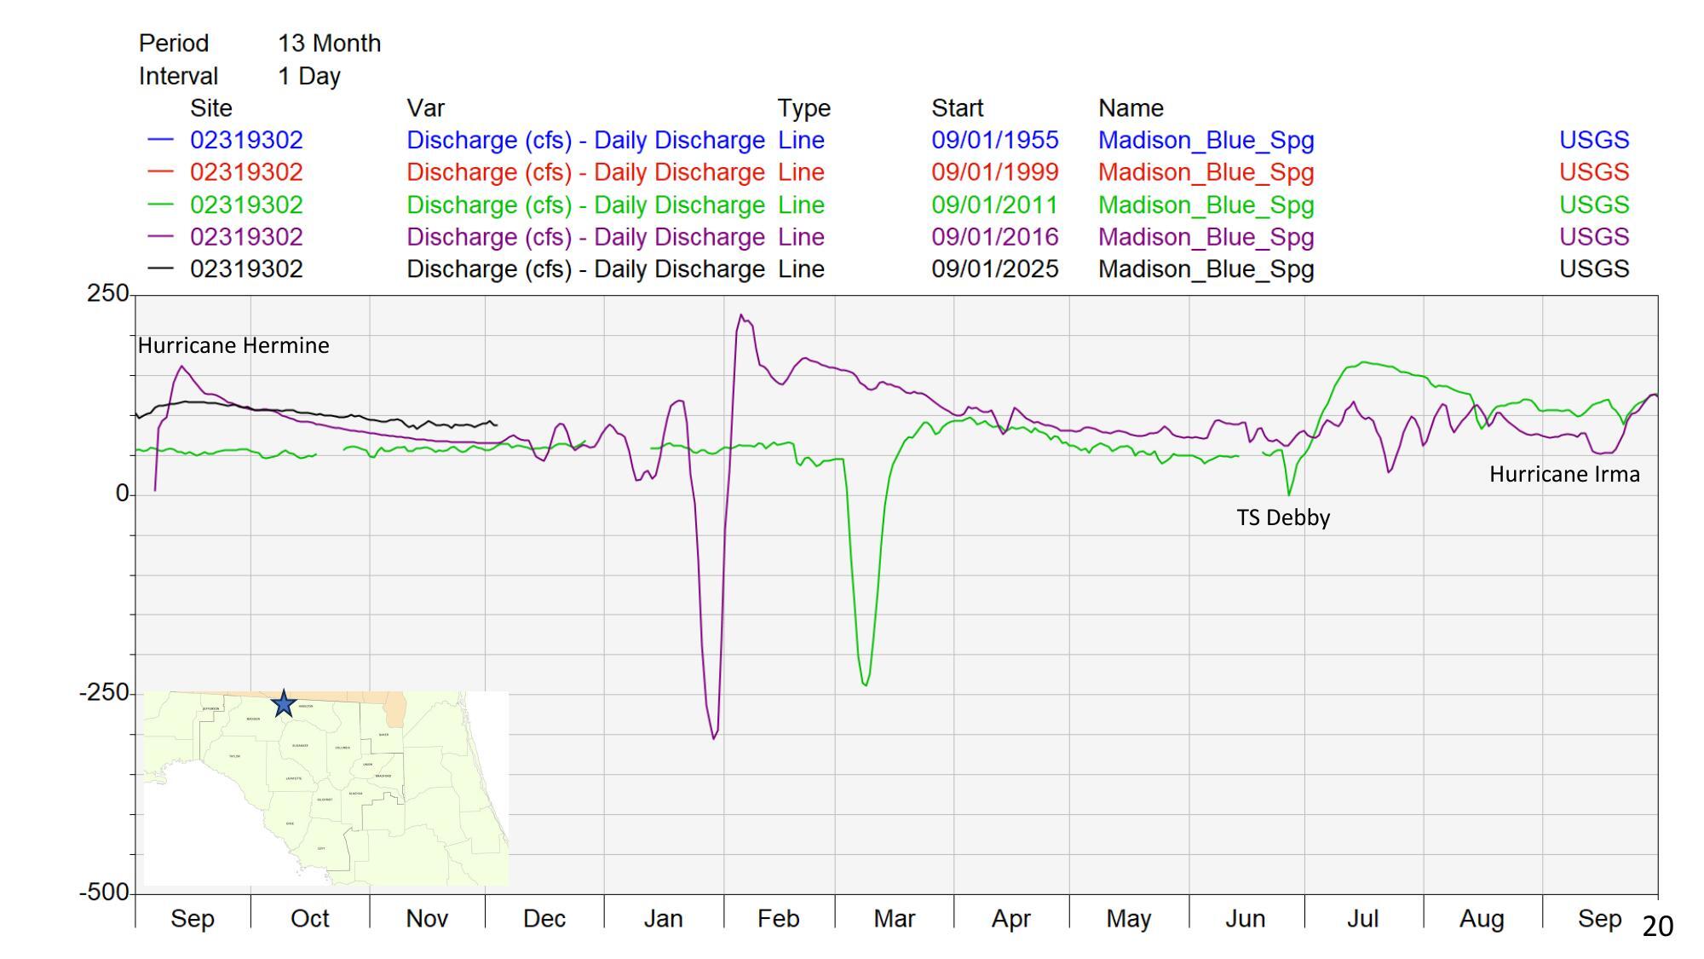
Task: Click the red USGS source label
Action: click(x=1593, y=172)
